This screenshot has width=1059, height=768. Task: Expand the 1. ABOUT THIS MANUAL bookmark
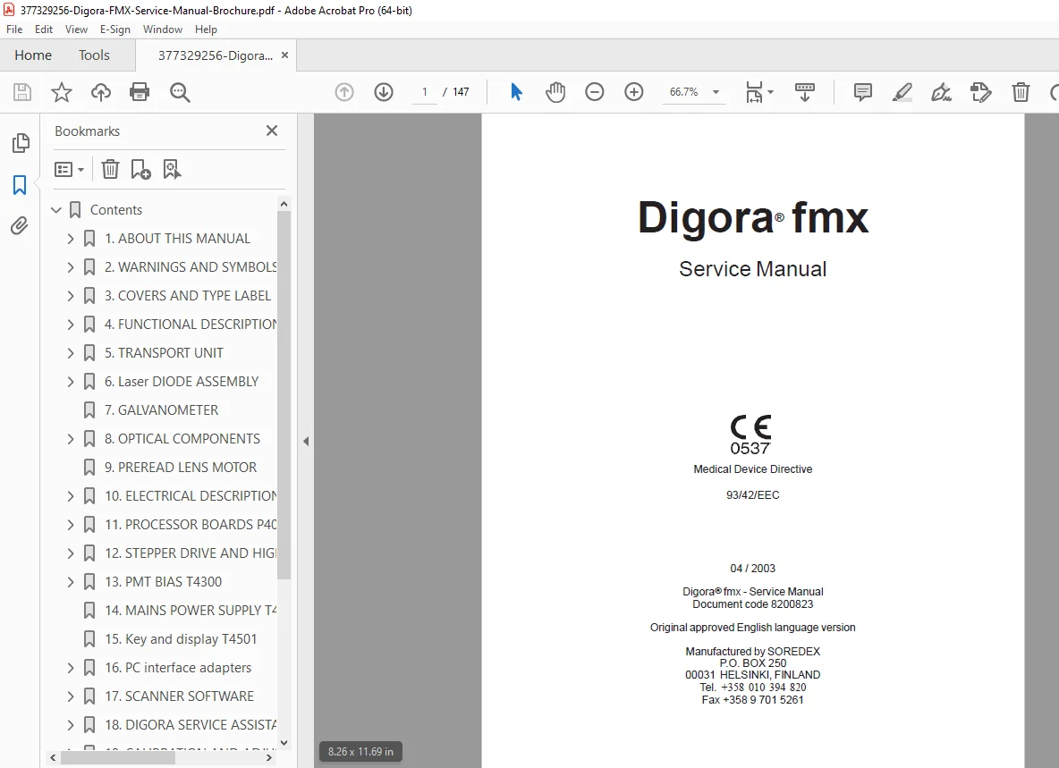[x=71, y=238]
